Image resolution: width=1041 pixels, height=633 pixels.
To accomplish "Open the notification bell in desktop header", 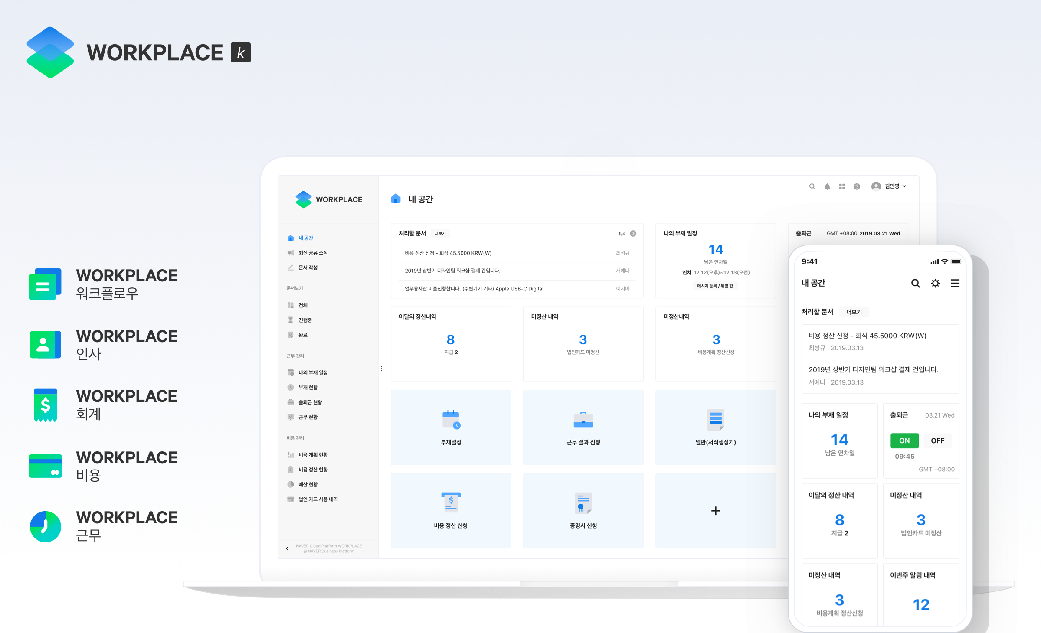I will point(827,186).
